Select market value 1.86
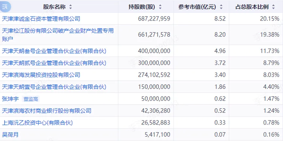The height and width of the screenshot is (141, 283). [x=220, y=87]
